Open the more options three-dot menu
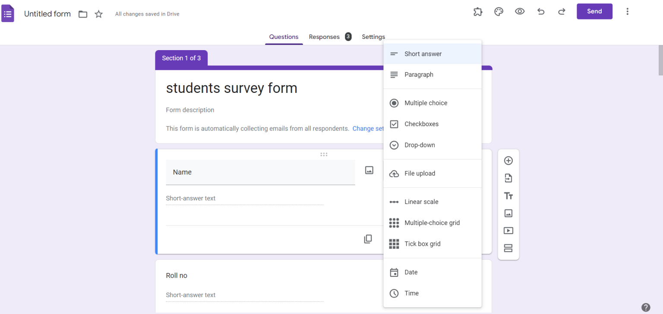Viewport: 663px width, 314px height. tap(628, 12)
